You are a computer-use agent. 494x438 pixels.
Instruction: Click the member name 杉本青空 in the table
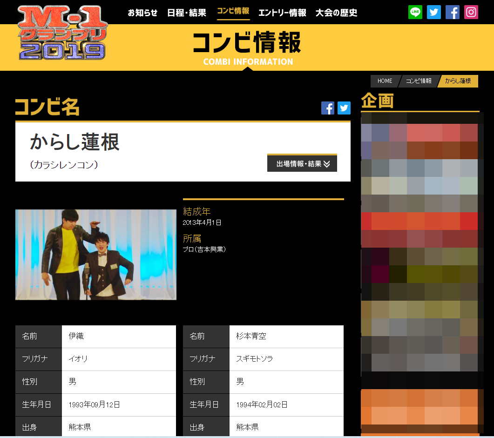(251, 336)
